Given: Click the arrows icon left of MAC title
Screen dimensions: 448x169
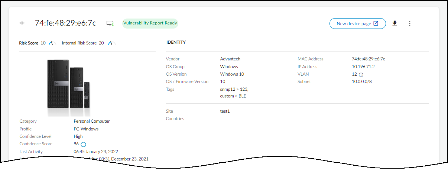Looking at the screenshot, I should (22, 23).
